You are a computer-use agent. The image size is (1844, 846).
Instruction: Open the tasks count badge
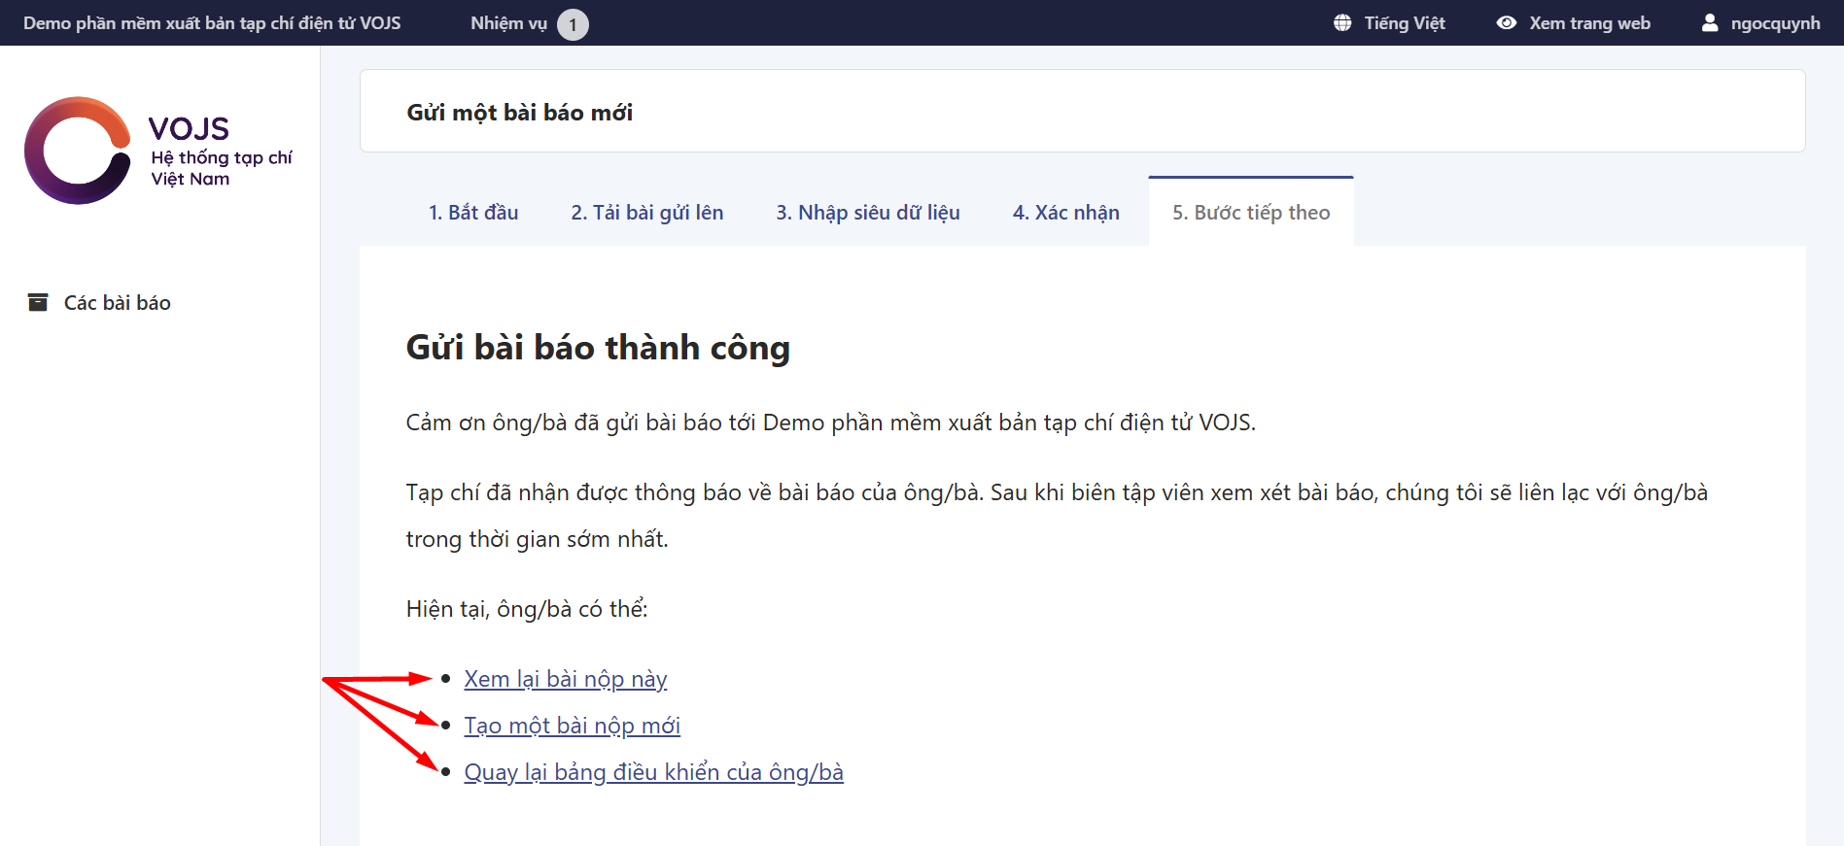[573, 24]
